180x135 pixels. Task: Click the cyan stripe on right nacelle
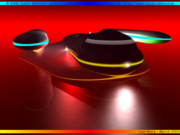pos(152,37)
